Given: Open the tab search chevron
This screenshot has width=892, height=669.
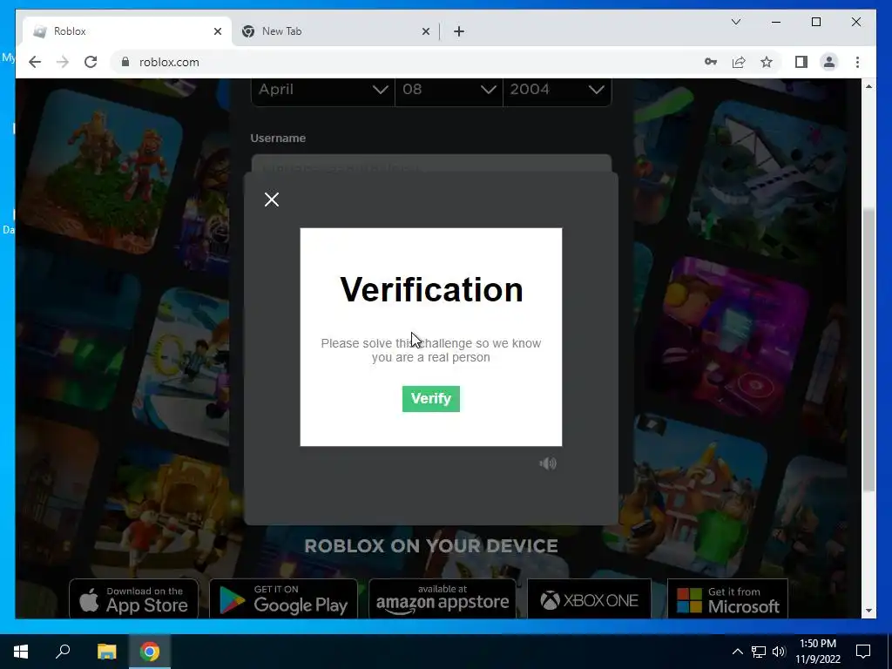Looking at the screenshot, I should tap(735, 22).
